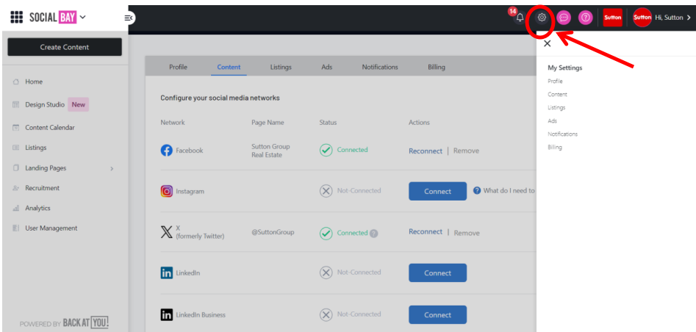The image size is (696, 332).
Task: Go to Home in the sidebar
Action: (34, 82)
